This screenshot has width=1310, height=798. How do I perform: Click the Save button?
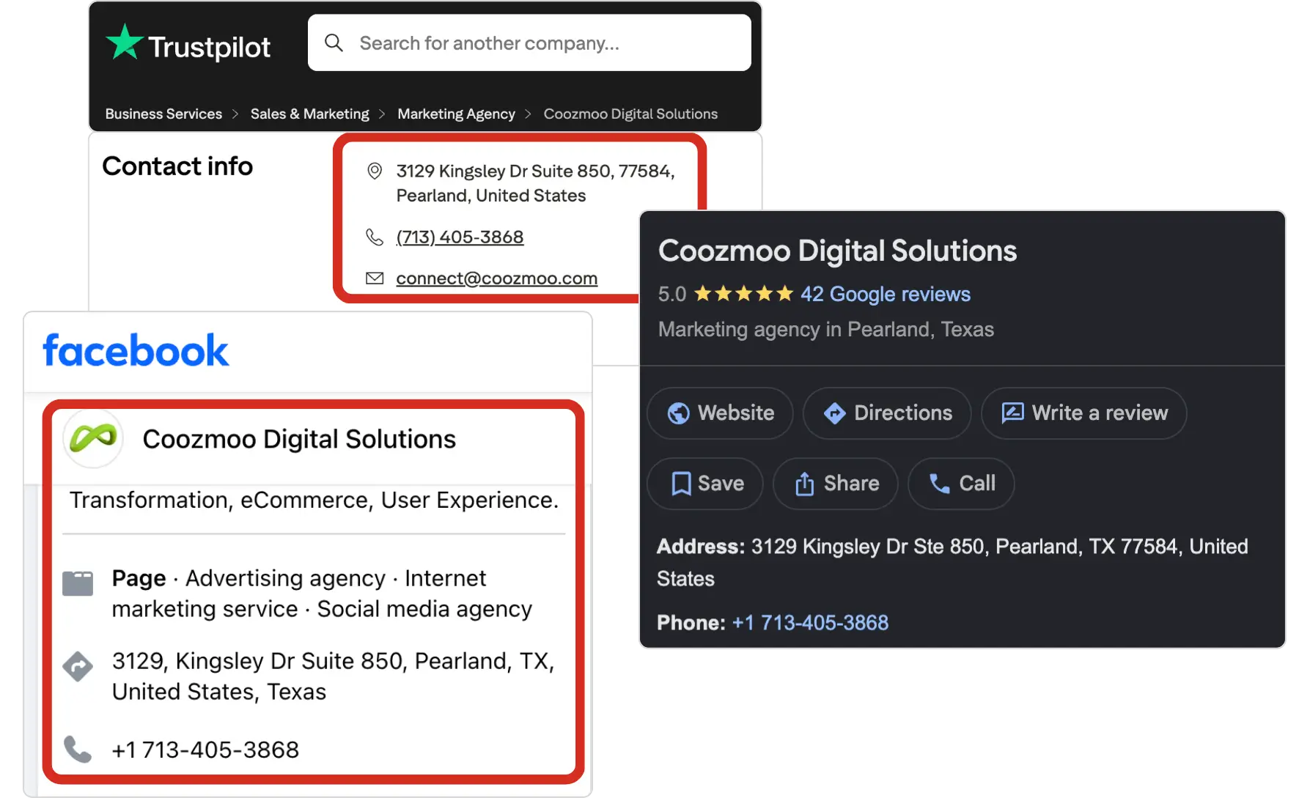pyautogui.click(x=705, y=483)
